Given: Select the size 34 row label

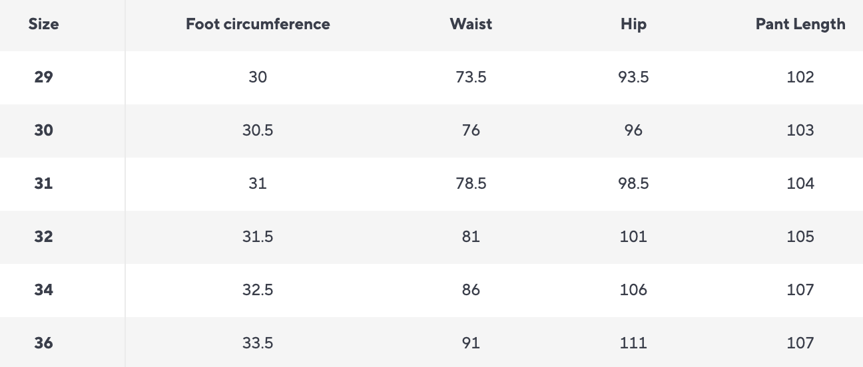Looking at the screenshot, I should 43,290.
